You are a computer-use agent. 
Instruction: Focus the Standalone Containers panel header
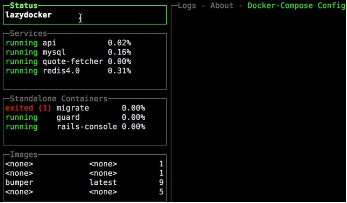click(x=58, y=99)
